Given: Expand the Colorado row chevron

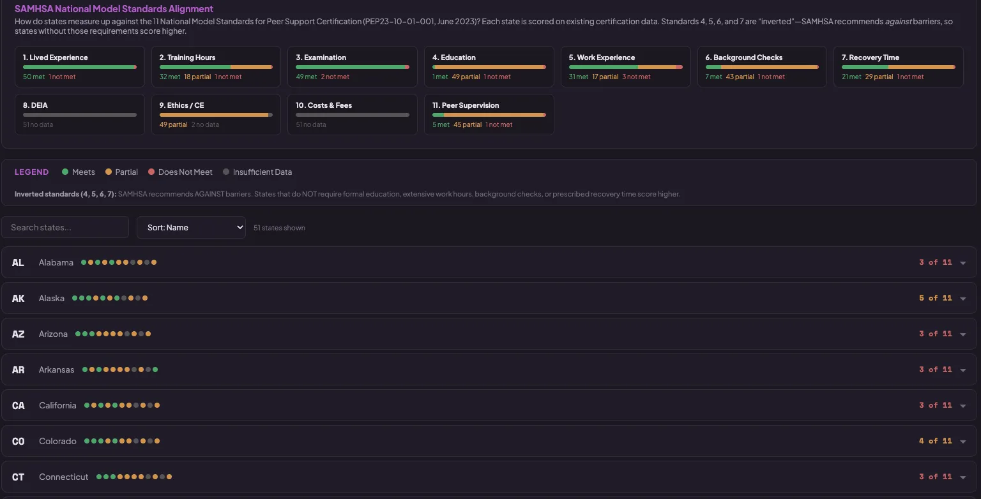Looking at the screenshot, I should click(x=963, y=442).
